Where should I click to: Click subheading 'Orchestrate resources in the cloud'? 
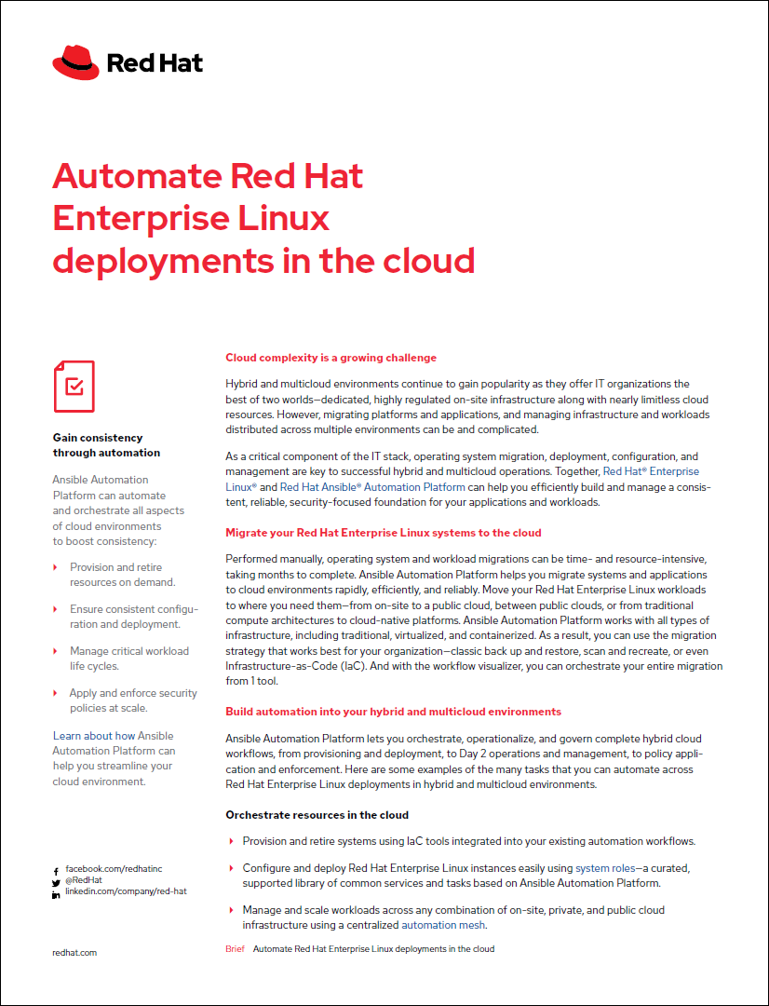click(x=317, y=815)
